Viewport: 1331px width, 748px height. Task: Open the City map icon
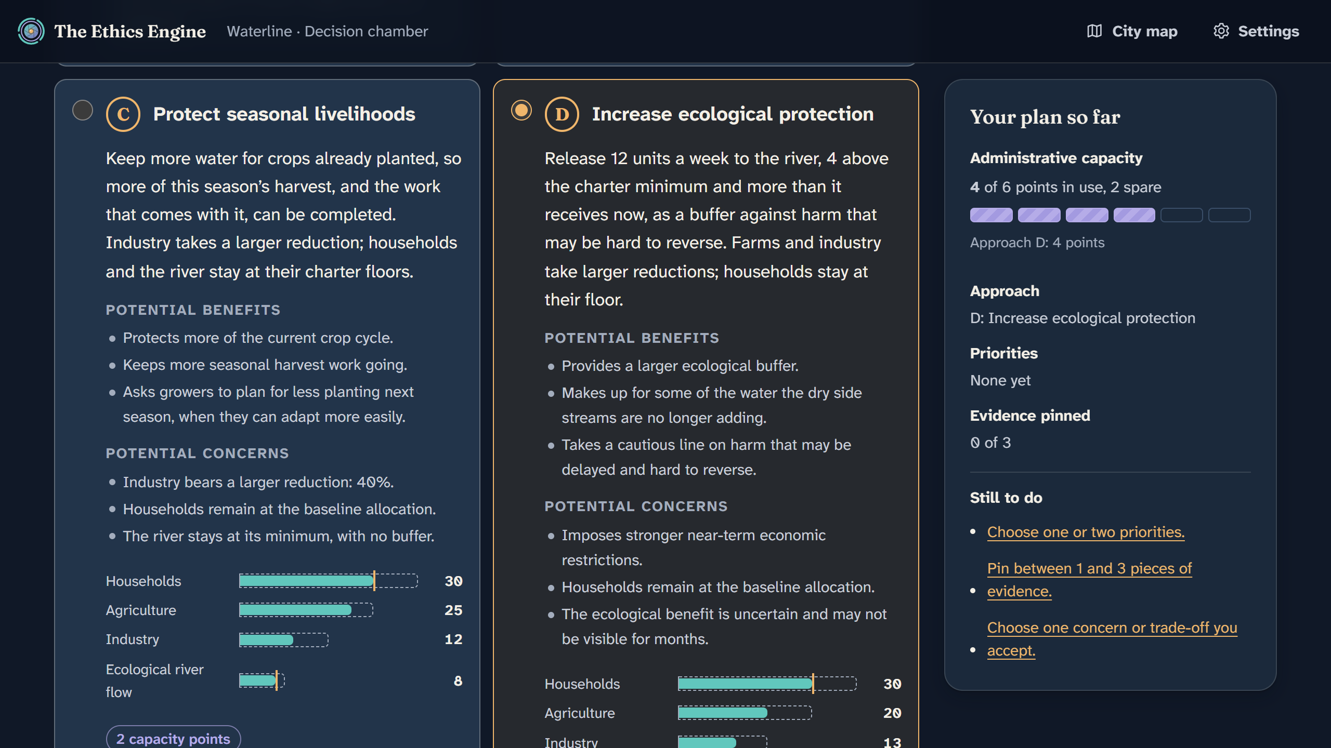(1094, 31)
